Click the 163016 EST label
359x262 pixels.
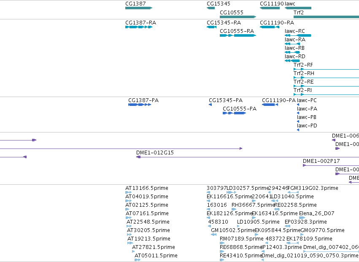(x=217, y=205)
